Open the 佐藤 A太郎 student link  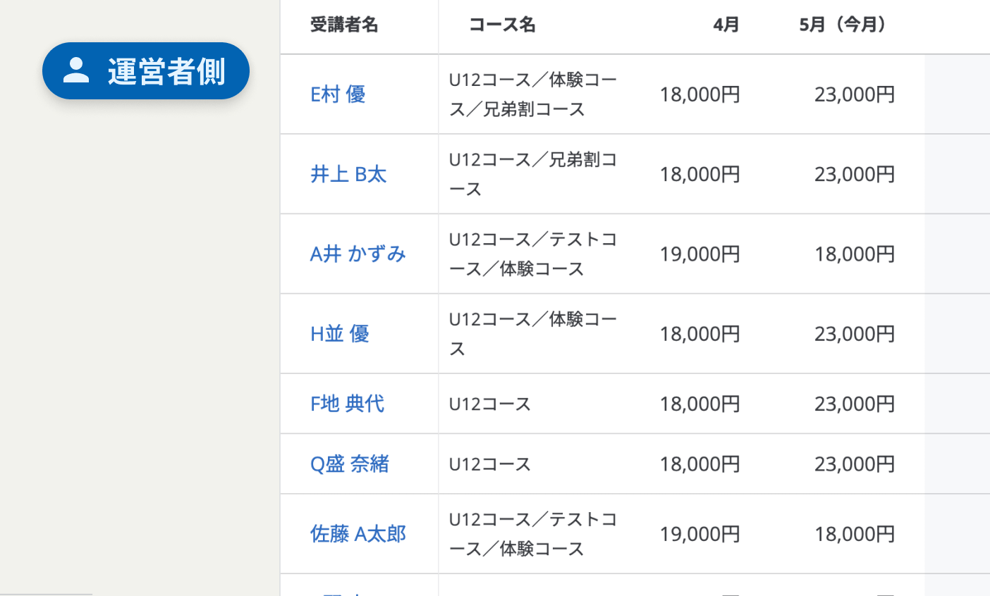click(x=357, y=534)
